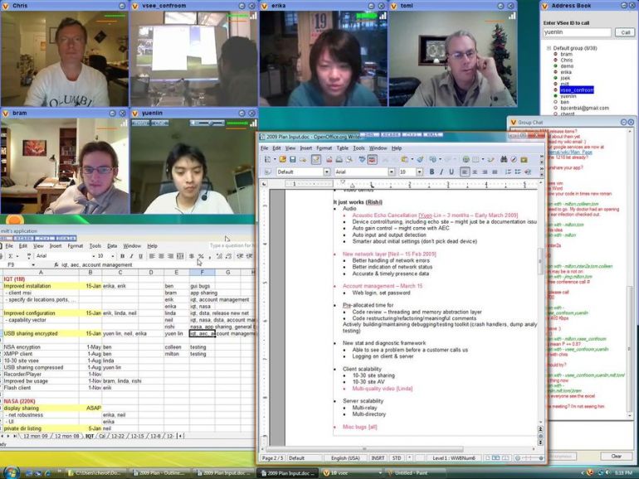The width and height of the screenshot is (639, 479).
Task: Align text right in Writer
Action: (x=485, y=172)
